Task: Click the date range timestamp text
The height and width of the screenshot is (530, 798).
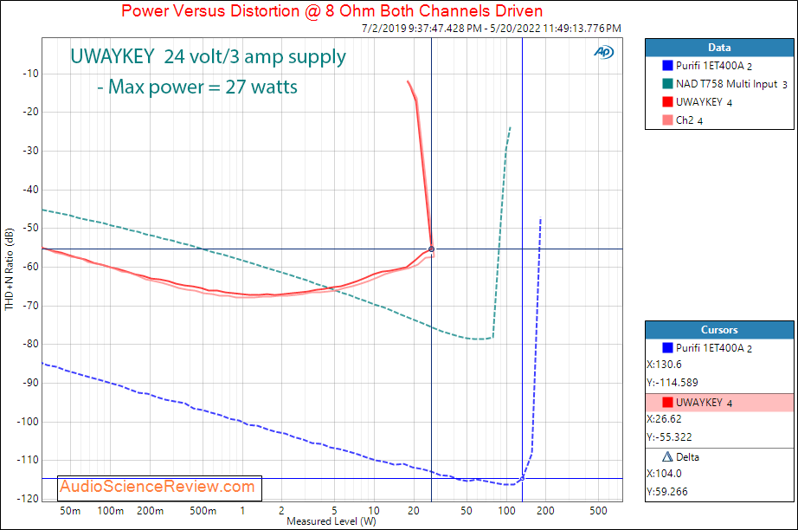Action: [491, 29]
